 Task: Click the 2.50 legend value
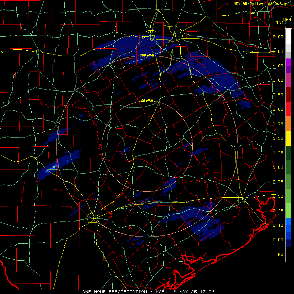pyautogui.click(x=278, y=95)
